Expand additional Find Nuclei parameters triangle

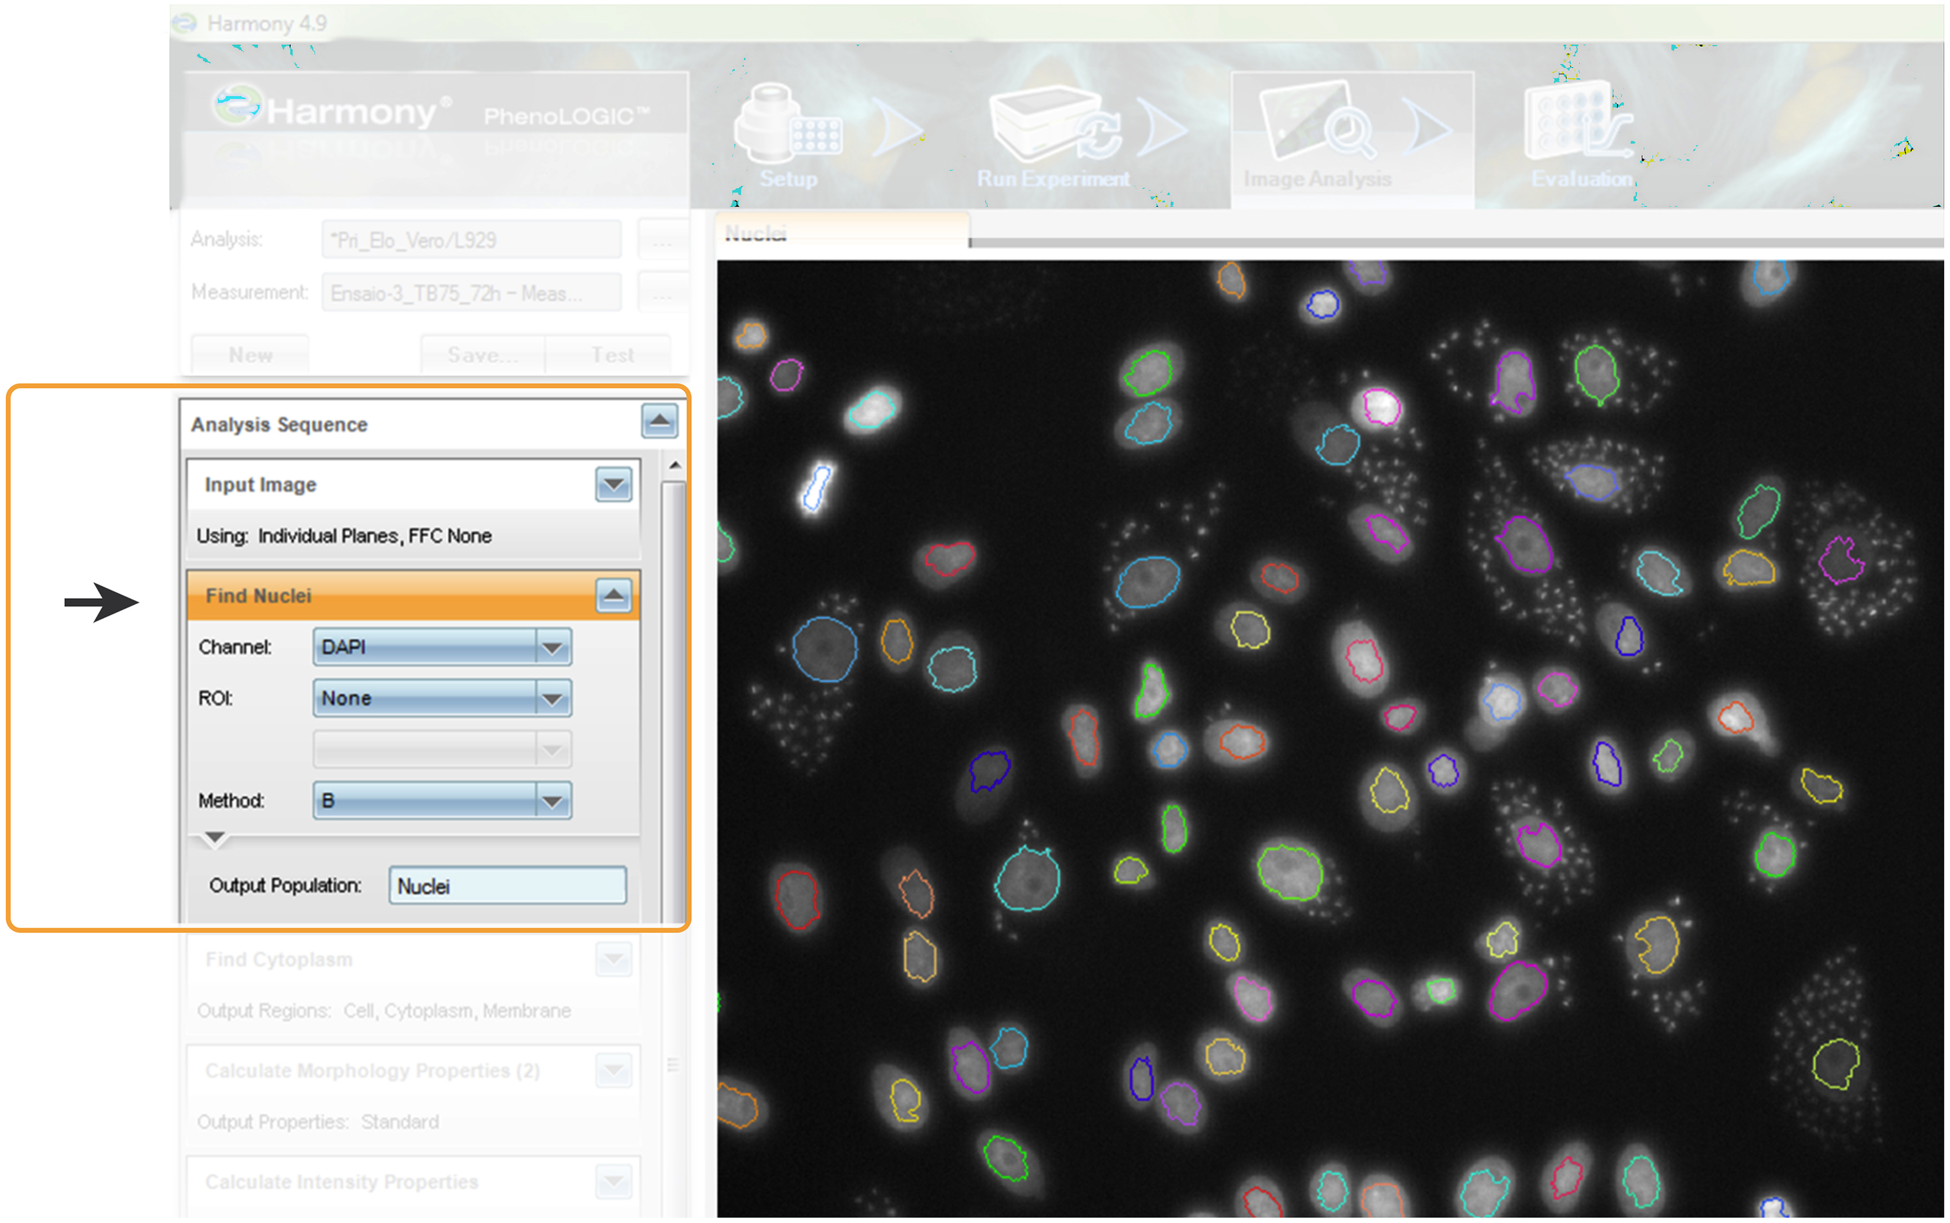[215, 838]
